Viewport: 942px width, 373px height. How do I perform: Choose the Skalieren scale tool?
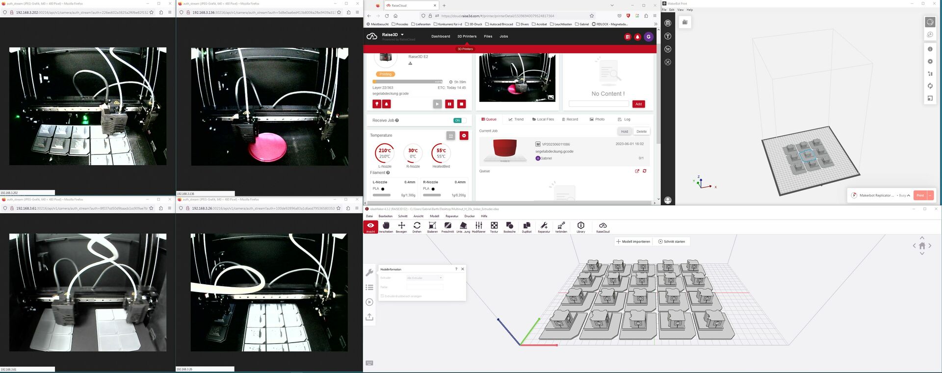(x=432, y=227)
